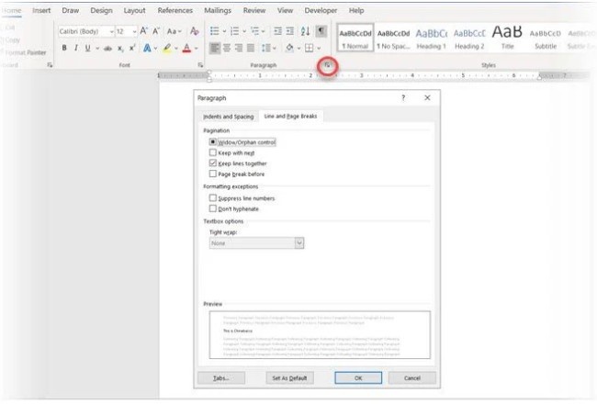Check Don't hyphenate

point(213,208)
